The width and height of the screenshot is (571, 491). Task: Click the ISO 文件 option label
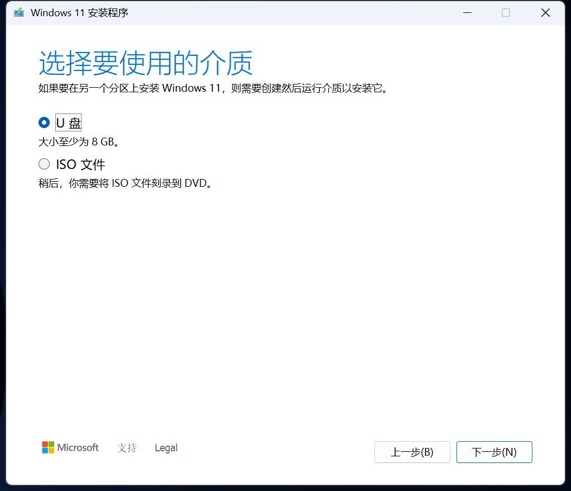coord(81,164)
